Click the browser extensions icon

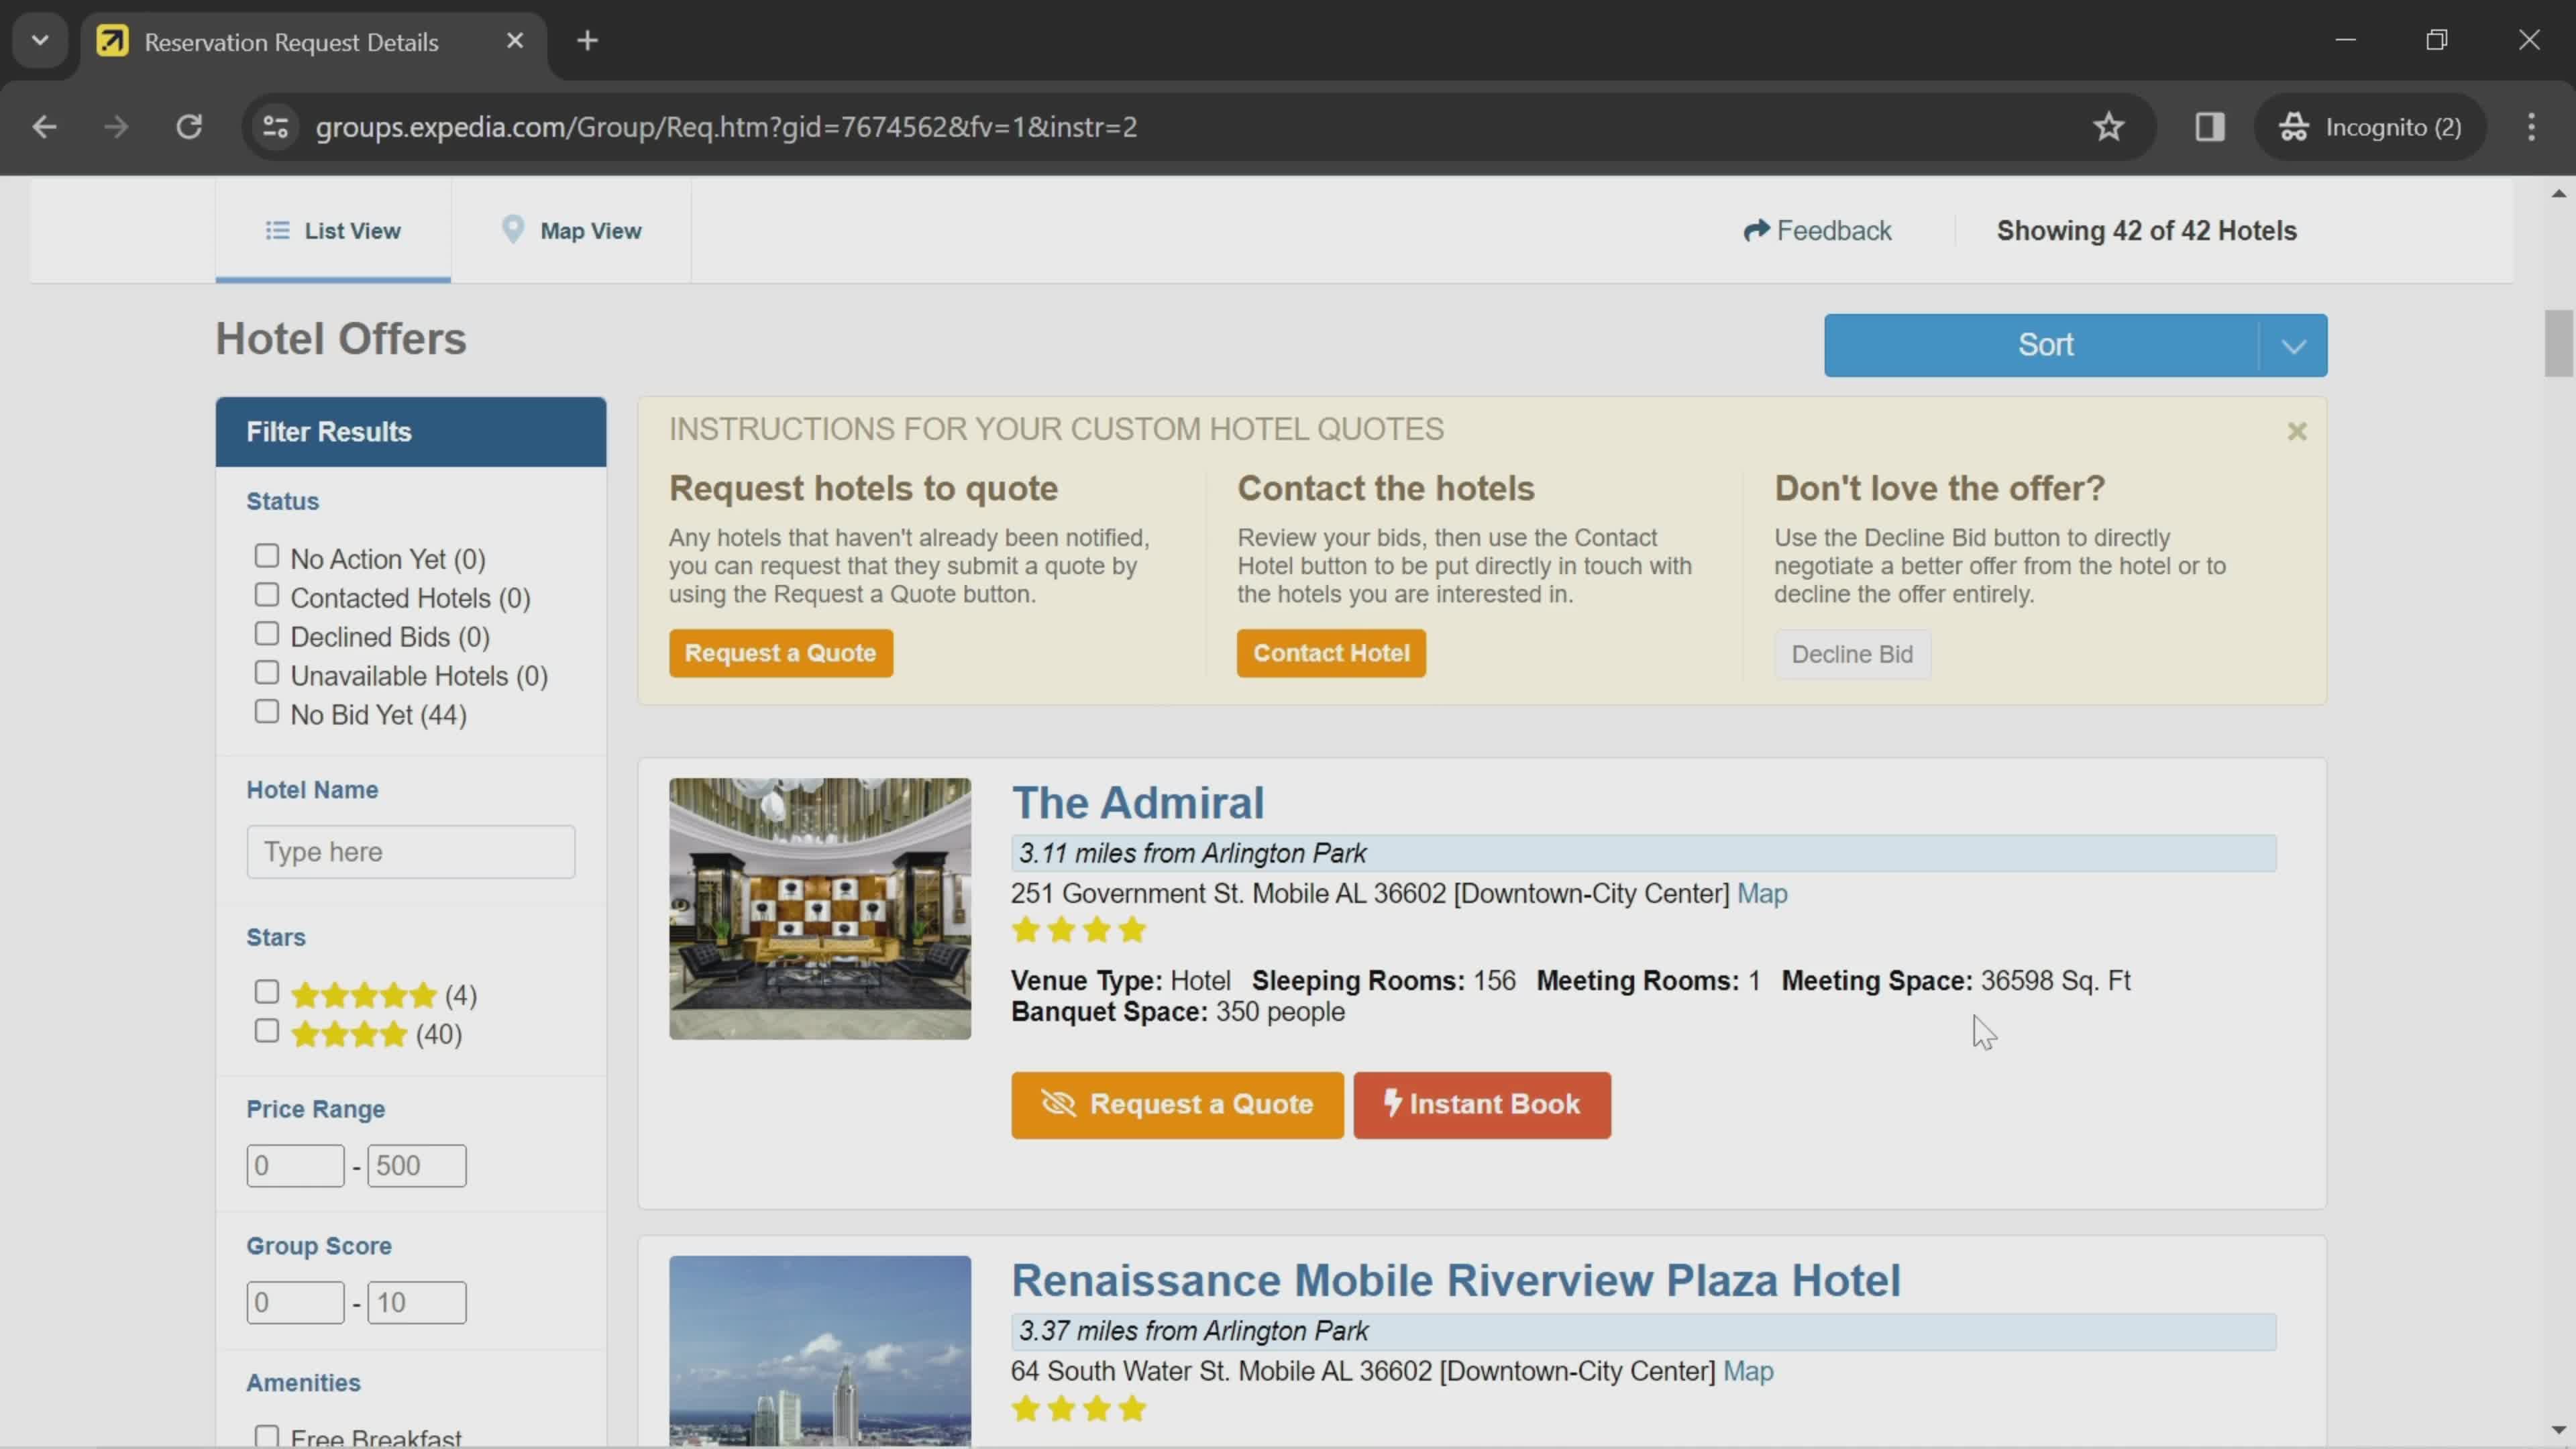tap(2212, 125)
